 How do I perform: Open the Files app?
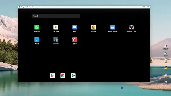click(x=75, y=27)
